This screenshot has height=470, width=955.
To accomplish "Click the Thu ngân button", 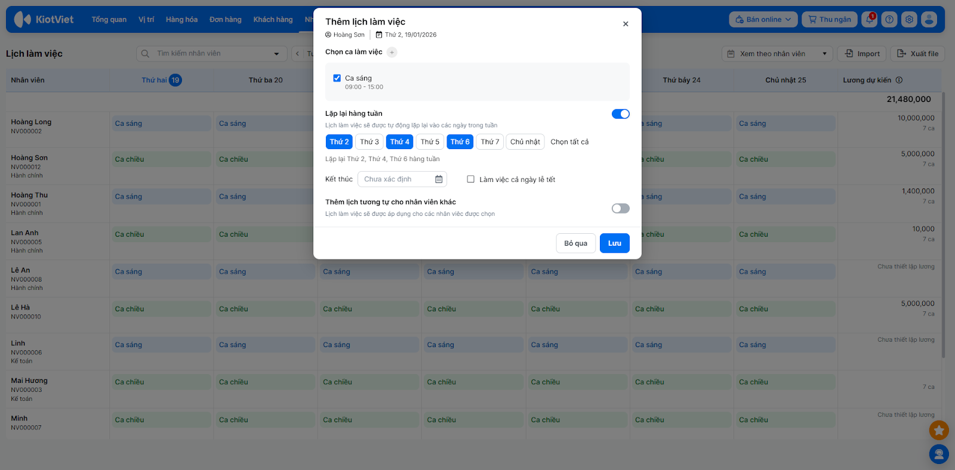I will coord(830,20).
